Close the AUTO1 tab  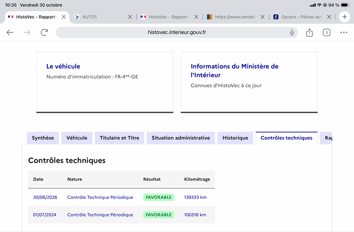pyautogui.click(x=130, y=17)
